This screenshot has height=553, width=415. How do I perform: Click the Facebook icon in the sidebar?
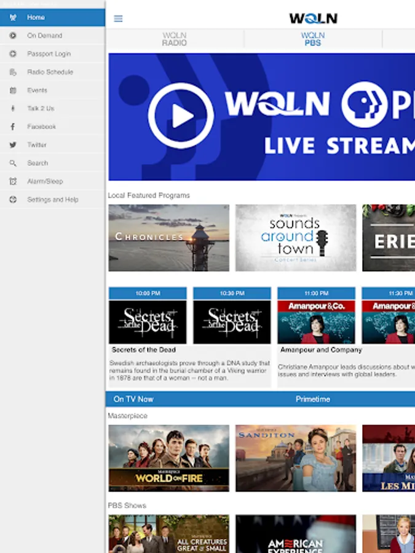[13, 127]
